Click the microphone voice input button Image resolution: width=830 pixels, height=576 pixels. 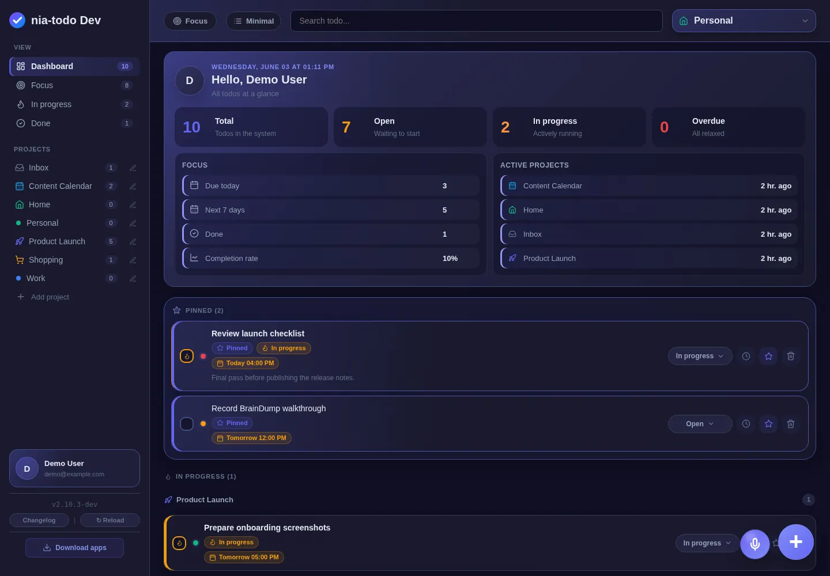click(755, 544)
